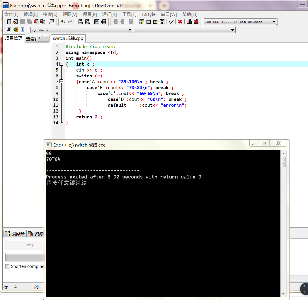This screenshot has height=301, width=308.
Task: Click the Compile and Run icon
Action: pyautogui.click(x=155, y=22)
